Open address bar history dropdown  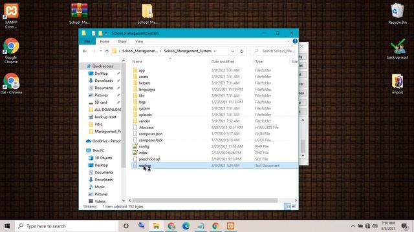coord(233,52)
